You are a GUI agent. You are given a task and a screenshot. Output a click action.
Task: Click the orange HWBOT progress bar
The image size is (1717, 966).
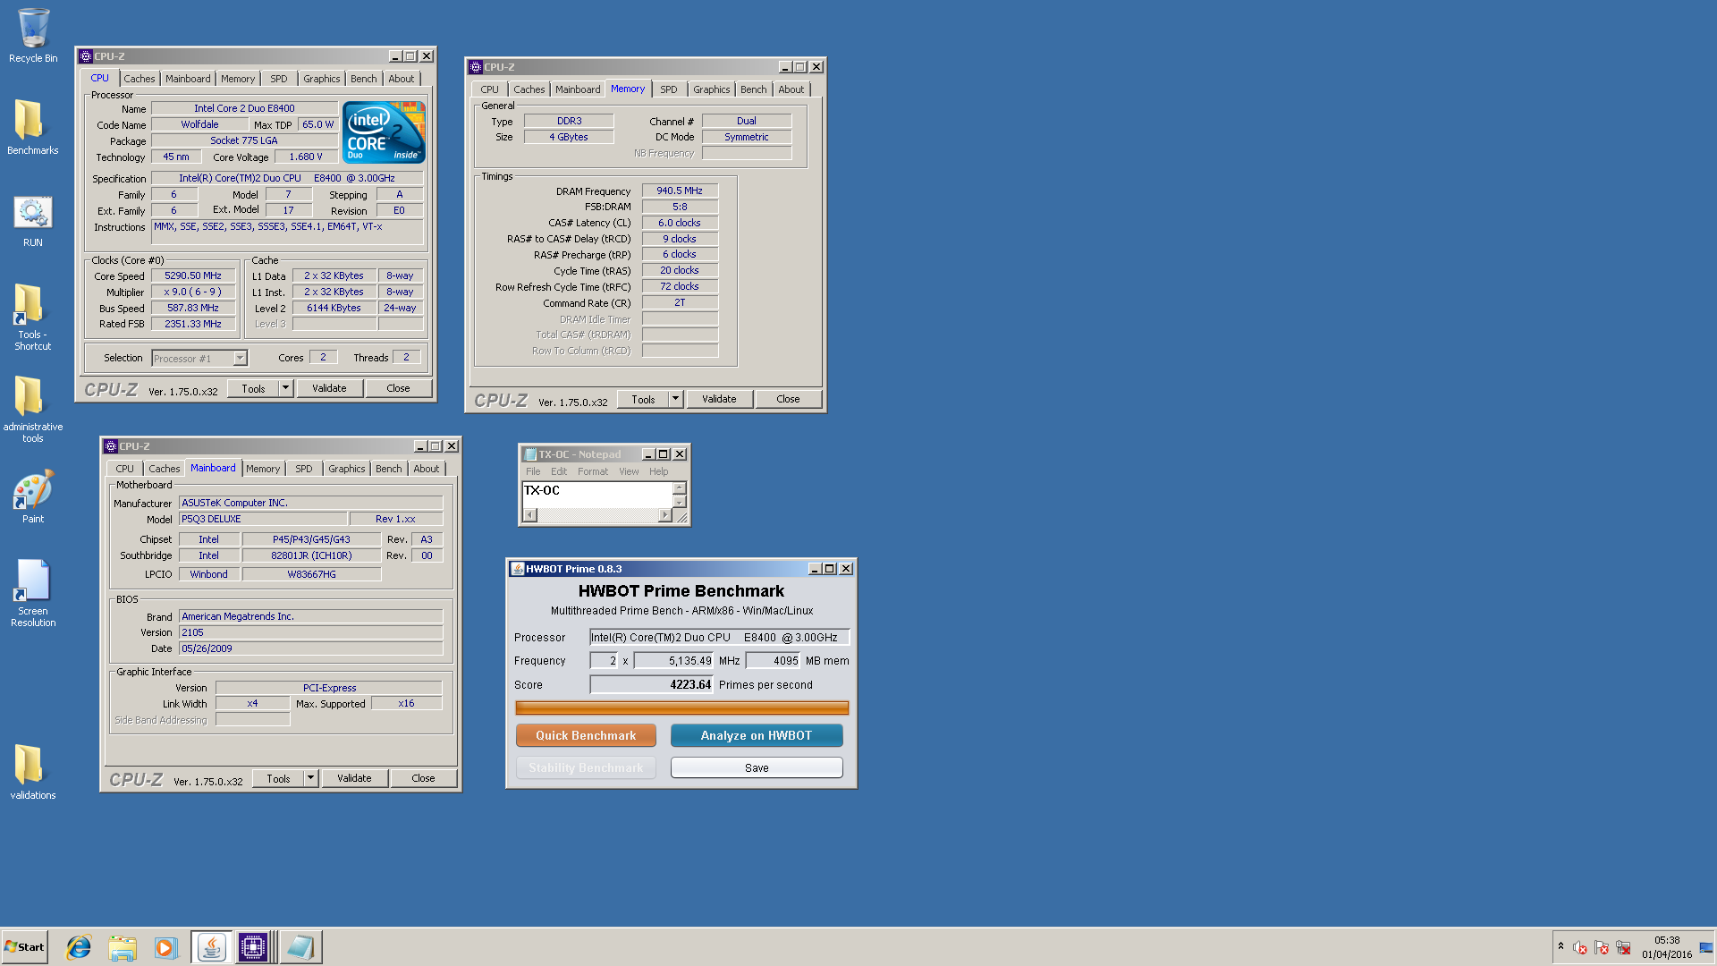click(681, 708)
